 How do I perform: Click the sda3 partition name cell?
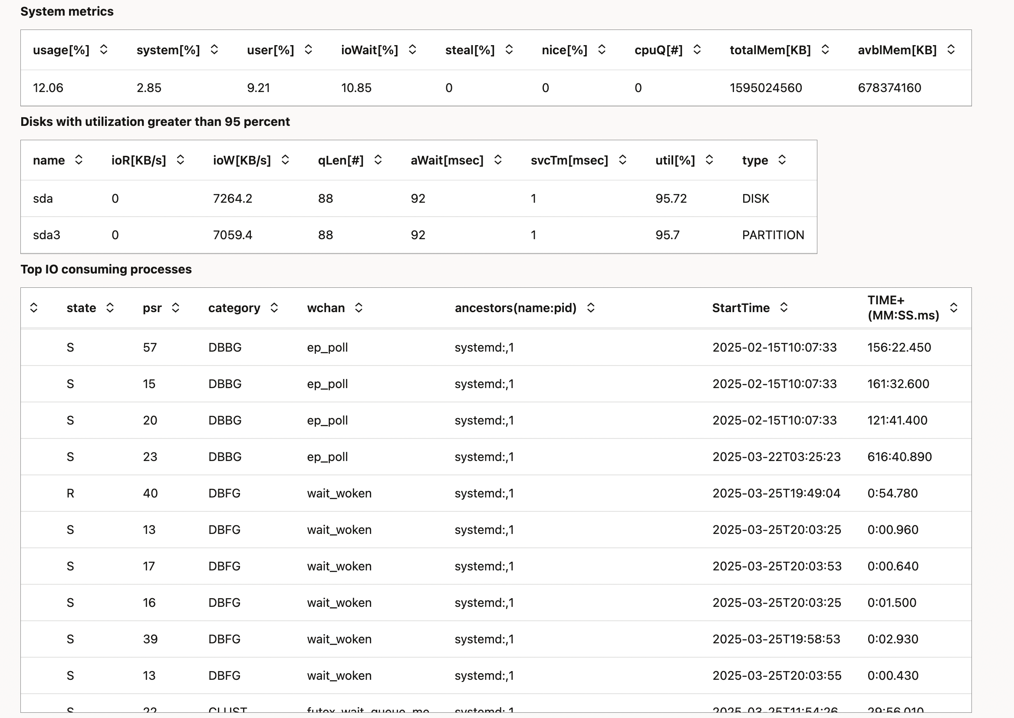(x=46, y=235)
